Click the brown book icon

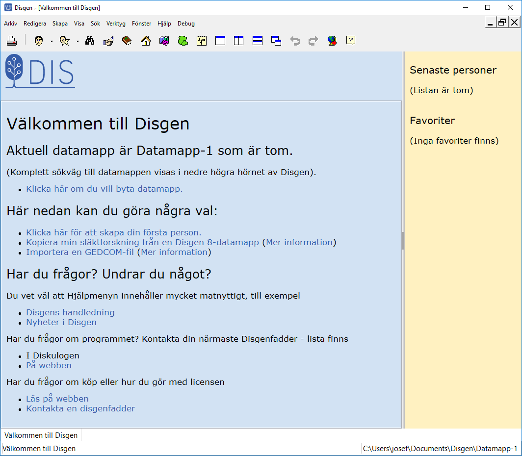[x=127, y=41]
